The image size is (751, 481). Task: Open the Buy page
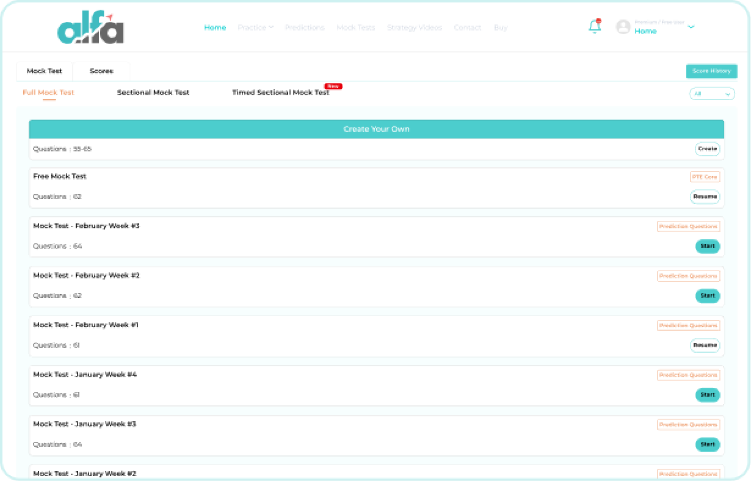coord(500,27)
